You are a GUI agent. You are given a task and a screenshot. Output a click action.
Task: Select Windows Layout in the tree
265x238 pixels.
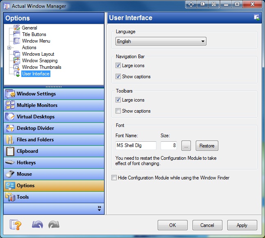38,54
